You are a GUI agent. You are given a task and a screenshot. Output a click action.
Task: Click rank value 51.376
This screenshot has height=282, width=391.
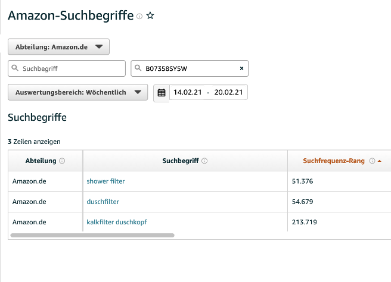point(302,181)
